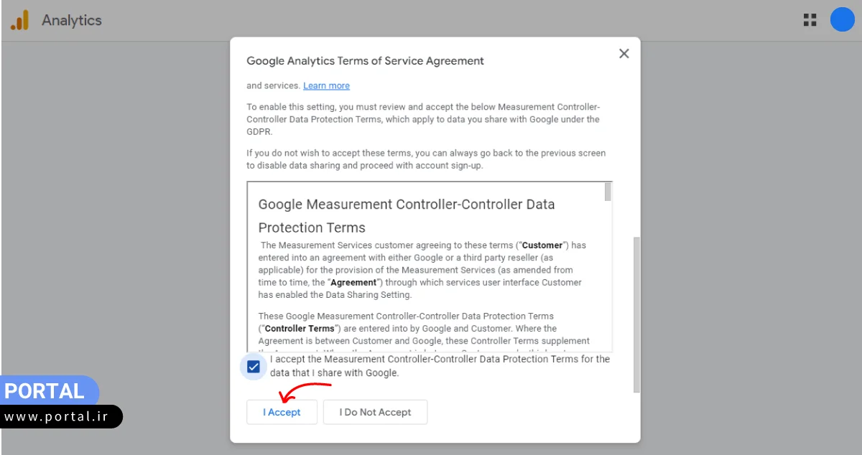Open the Learn more link
The height and width of the screenshot is (455, 862).
(326, 85)
